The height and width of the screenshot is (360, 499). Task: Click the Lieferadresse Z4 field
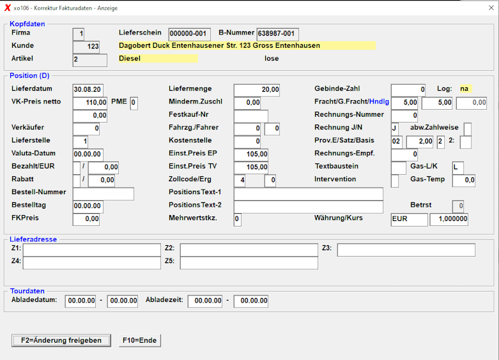click(x=91, y=263)
